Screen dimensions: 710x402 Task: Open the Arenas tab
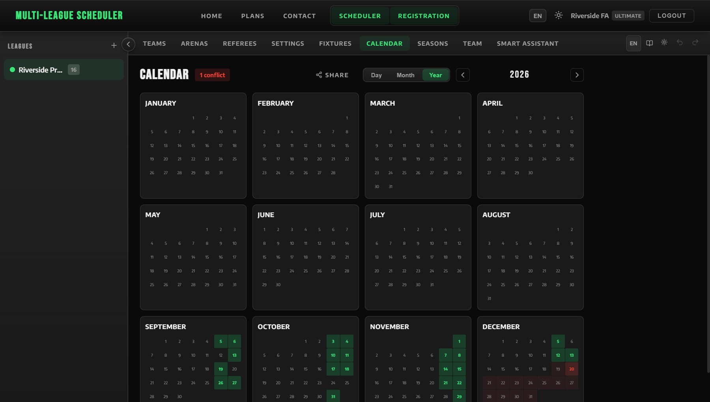click(x=194, y=43)
